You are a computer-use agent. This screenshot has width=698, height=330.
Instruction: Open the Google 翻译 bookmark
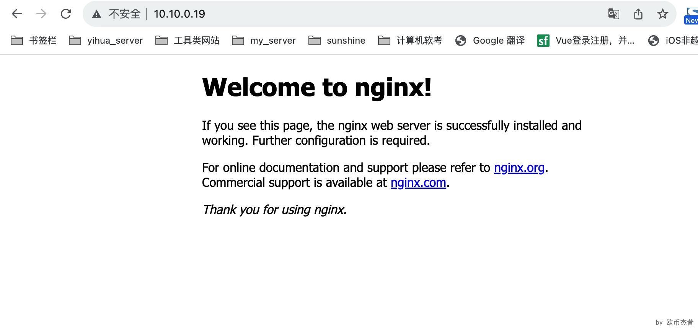[x=490, y=41]
